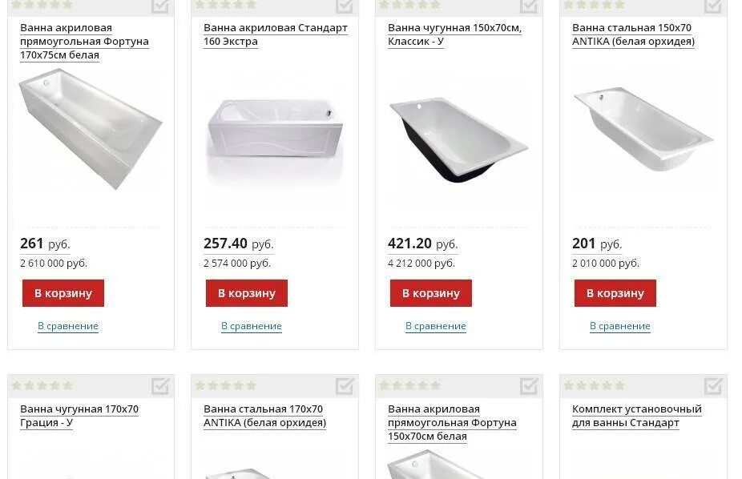This screenshot has width=742, height=479.
Task: Tick the checkmark icon on the steel 150х70 ANTIKA card
Action: click(x=712, y=6)
